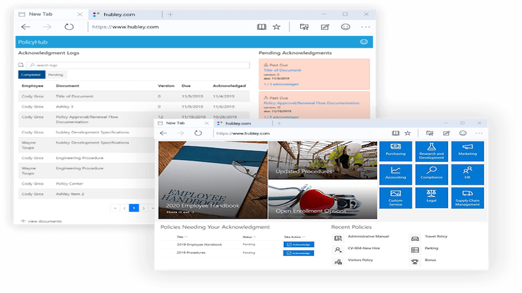The image size is (522, 293).
Task: Switch to hubley.com tab in front window
Action: (243, 123)
